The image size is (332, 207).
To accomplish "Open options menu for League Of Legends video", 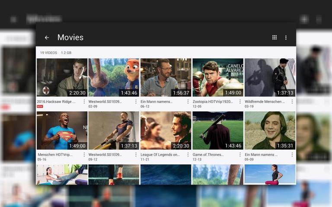I will (x=188, y=155).
